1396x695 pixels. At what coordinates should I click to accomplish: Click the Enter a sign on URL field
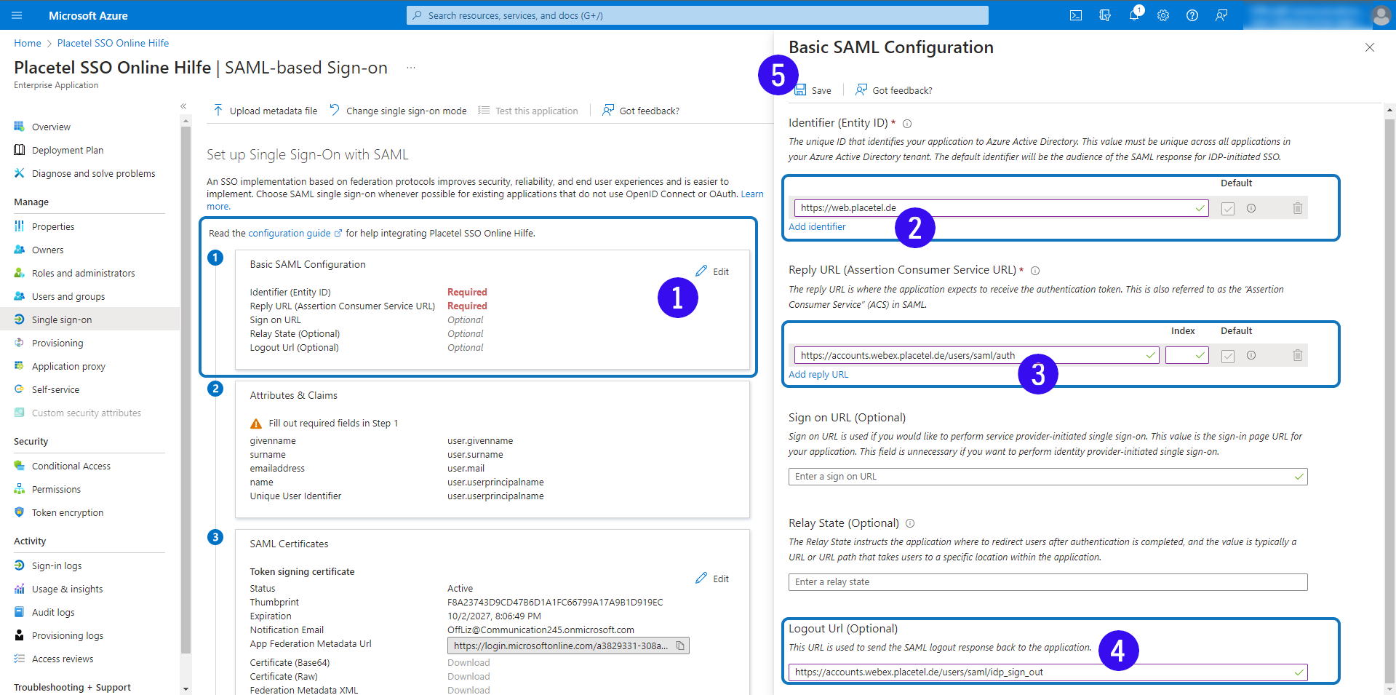pyautogui.click(x=1048, y=477)
